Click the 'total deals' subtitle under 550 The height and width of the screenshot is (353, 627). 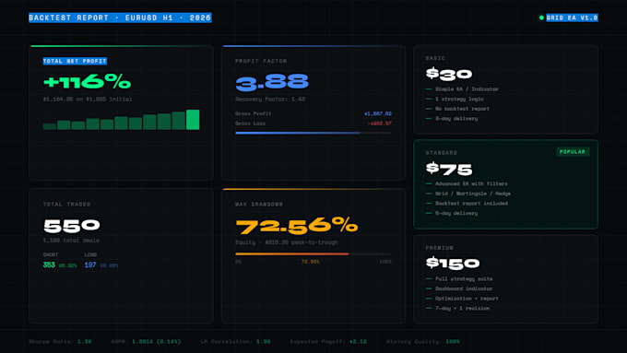[71, 241]
